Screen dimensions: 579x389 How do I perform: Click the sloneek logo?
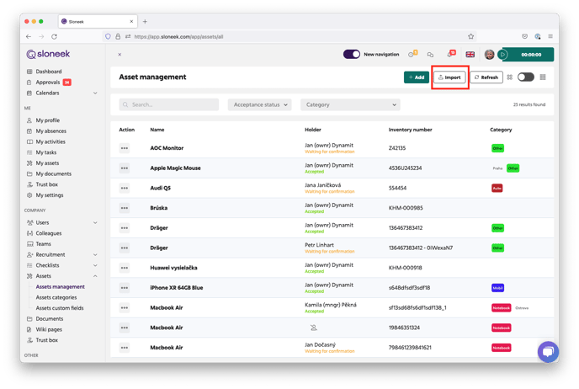(48, 54)
